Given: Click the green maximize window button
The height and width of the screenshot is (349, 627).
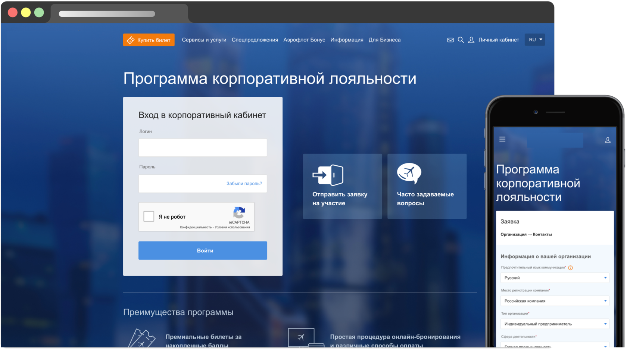Looking at the screenshot, I should (x=39, y=12).
